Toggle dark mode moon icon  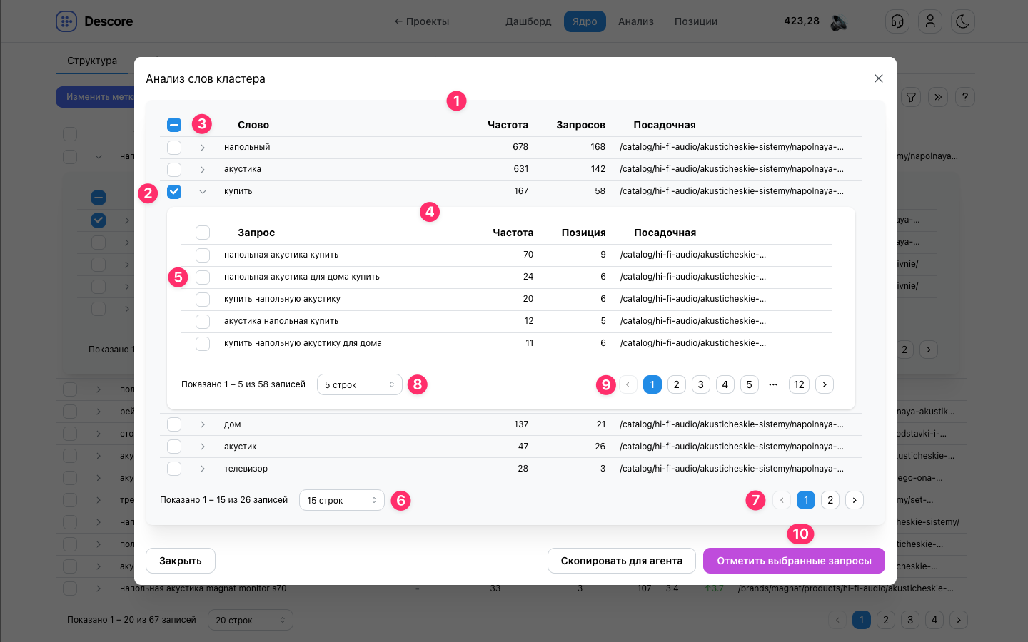tap(963, 21)
